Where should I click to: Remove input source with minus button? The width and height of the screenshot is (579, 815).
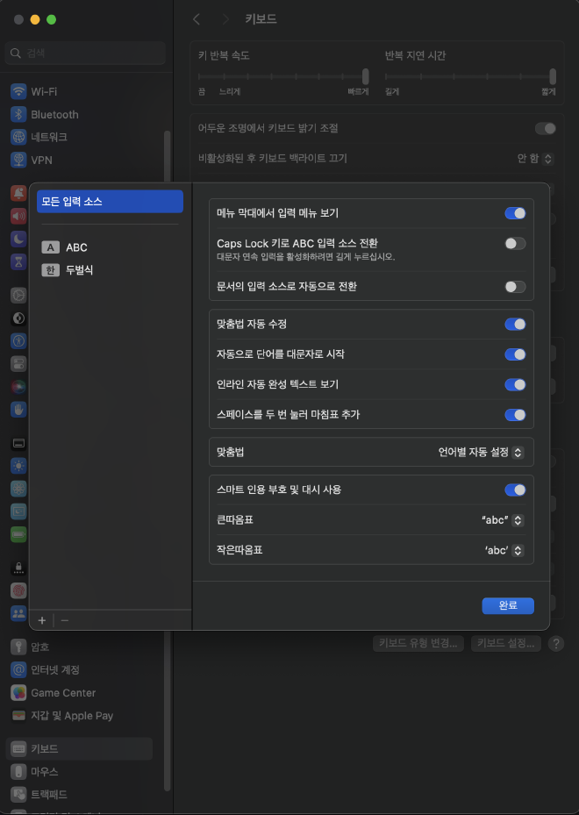click(x=64, y=620)
